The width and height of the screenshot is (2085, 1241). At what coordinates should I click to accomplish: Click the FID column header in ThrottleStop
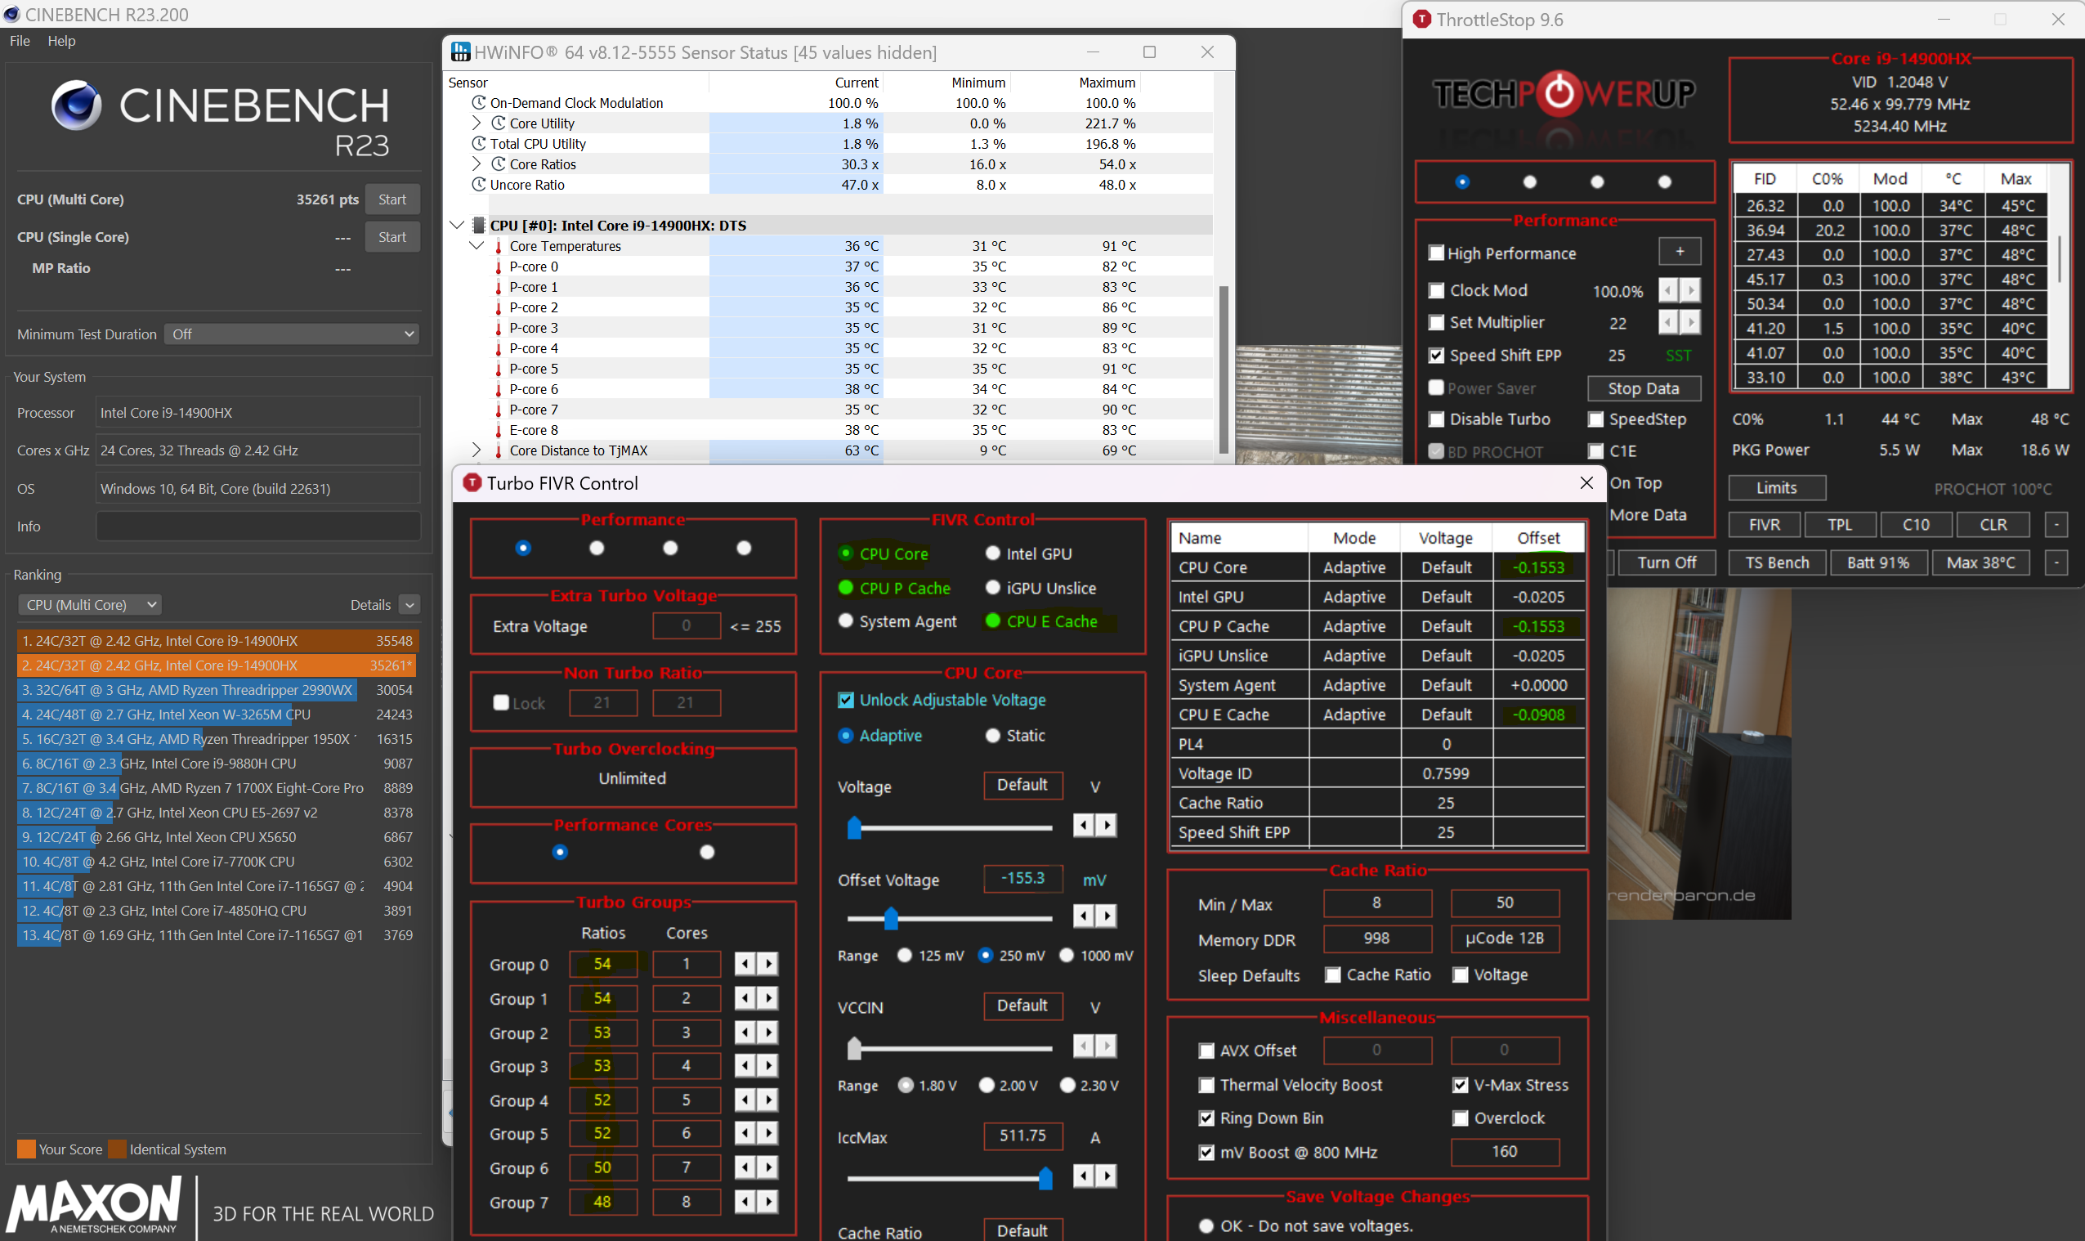pyautogui.click(x=1765, y=179)
